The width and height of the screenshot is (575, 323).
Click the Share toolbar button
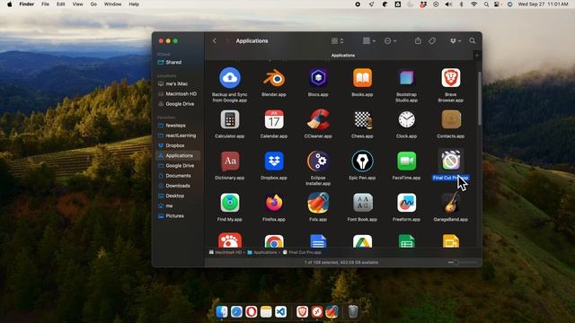[418, 40]
